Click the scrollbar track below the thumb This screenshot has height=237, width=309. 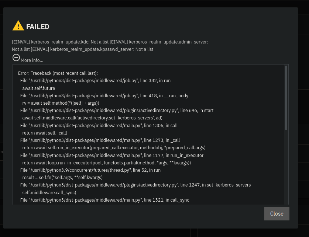click(x=286, y=167)
